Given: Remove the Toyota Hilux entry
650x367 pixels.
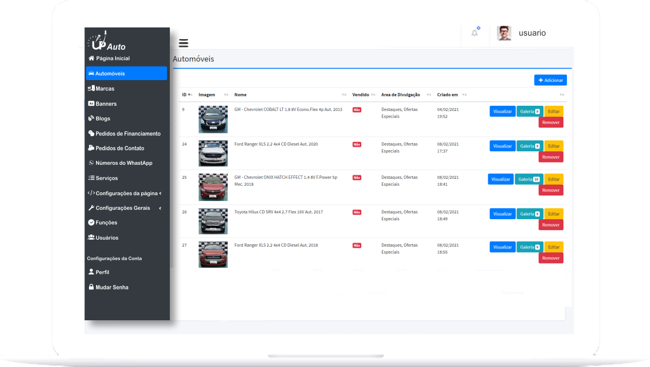Looking at the screenshot, I should (x=550, y=225).
